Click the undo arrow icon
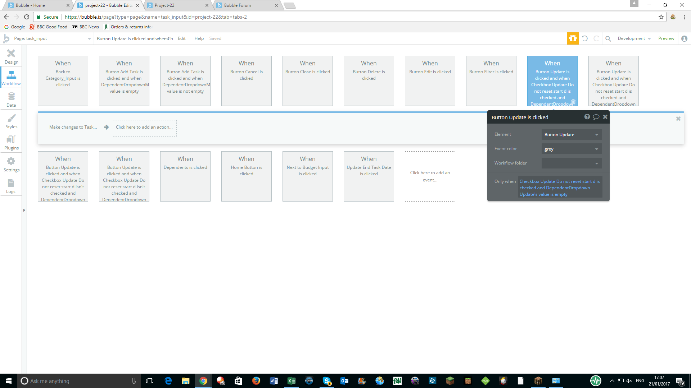The height and width of the screenshot is (388, 691). click(x=585, y=38)
